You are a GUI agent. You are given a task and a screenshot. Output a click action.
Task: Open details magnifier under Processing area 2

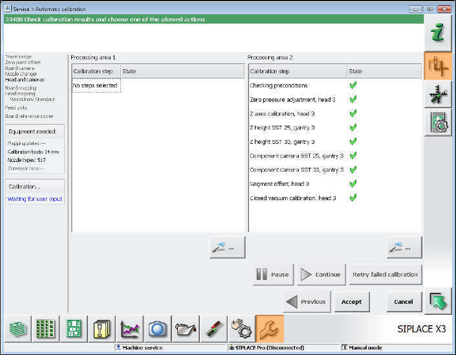tap(404, 247)
